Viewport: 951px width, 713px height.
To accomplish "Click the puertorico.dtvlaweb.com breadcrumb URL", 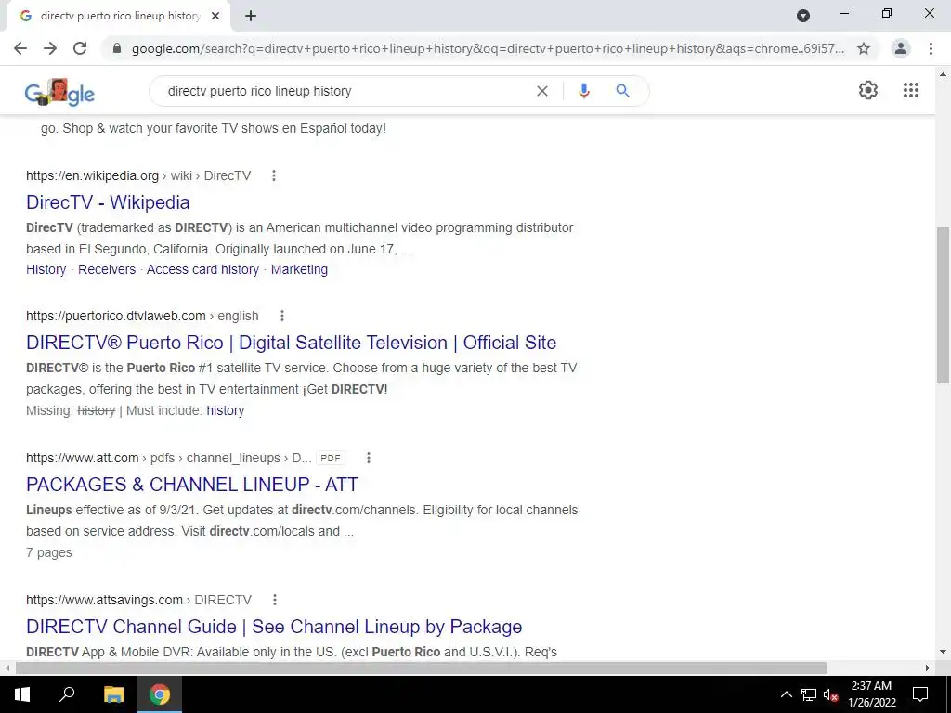I will click(142, 316).
